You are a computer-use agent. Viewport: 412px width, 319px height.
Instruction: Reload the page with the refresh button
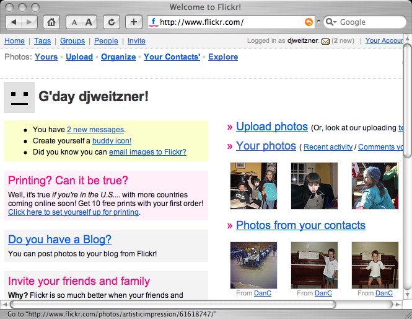[112, 22]
